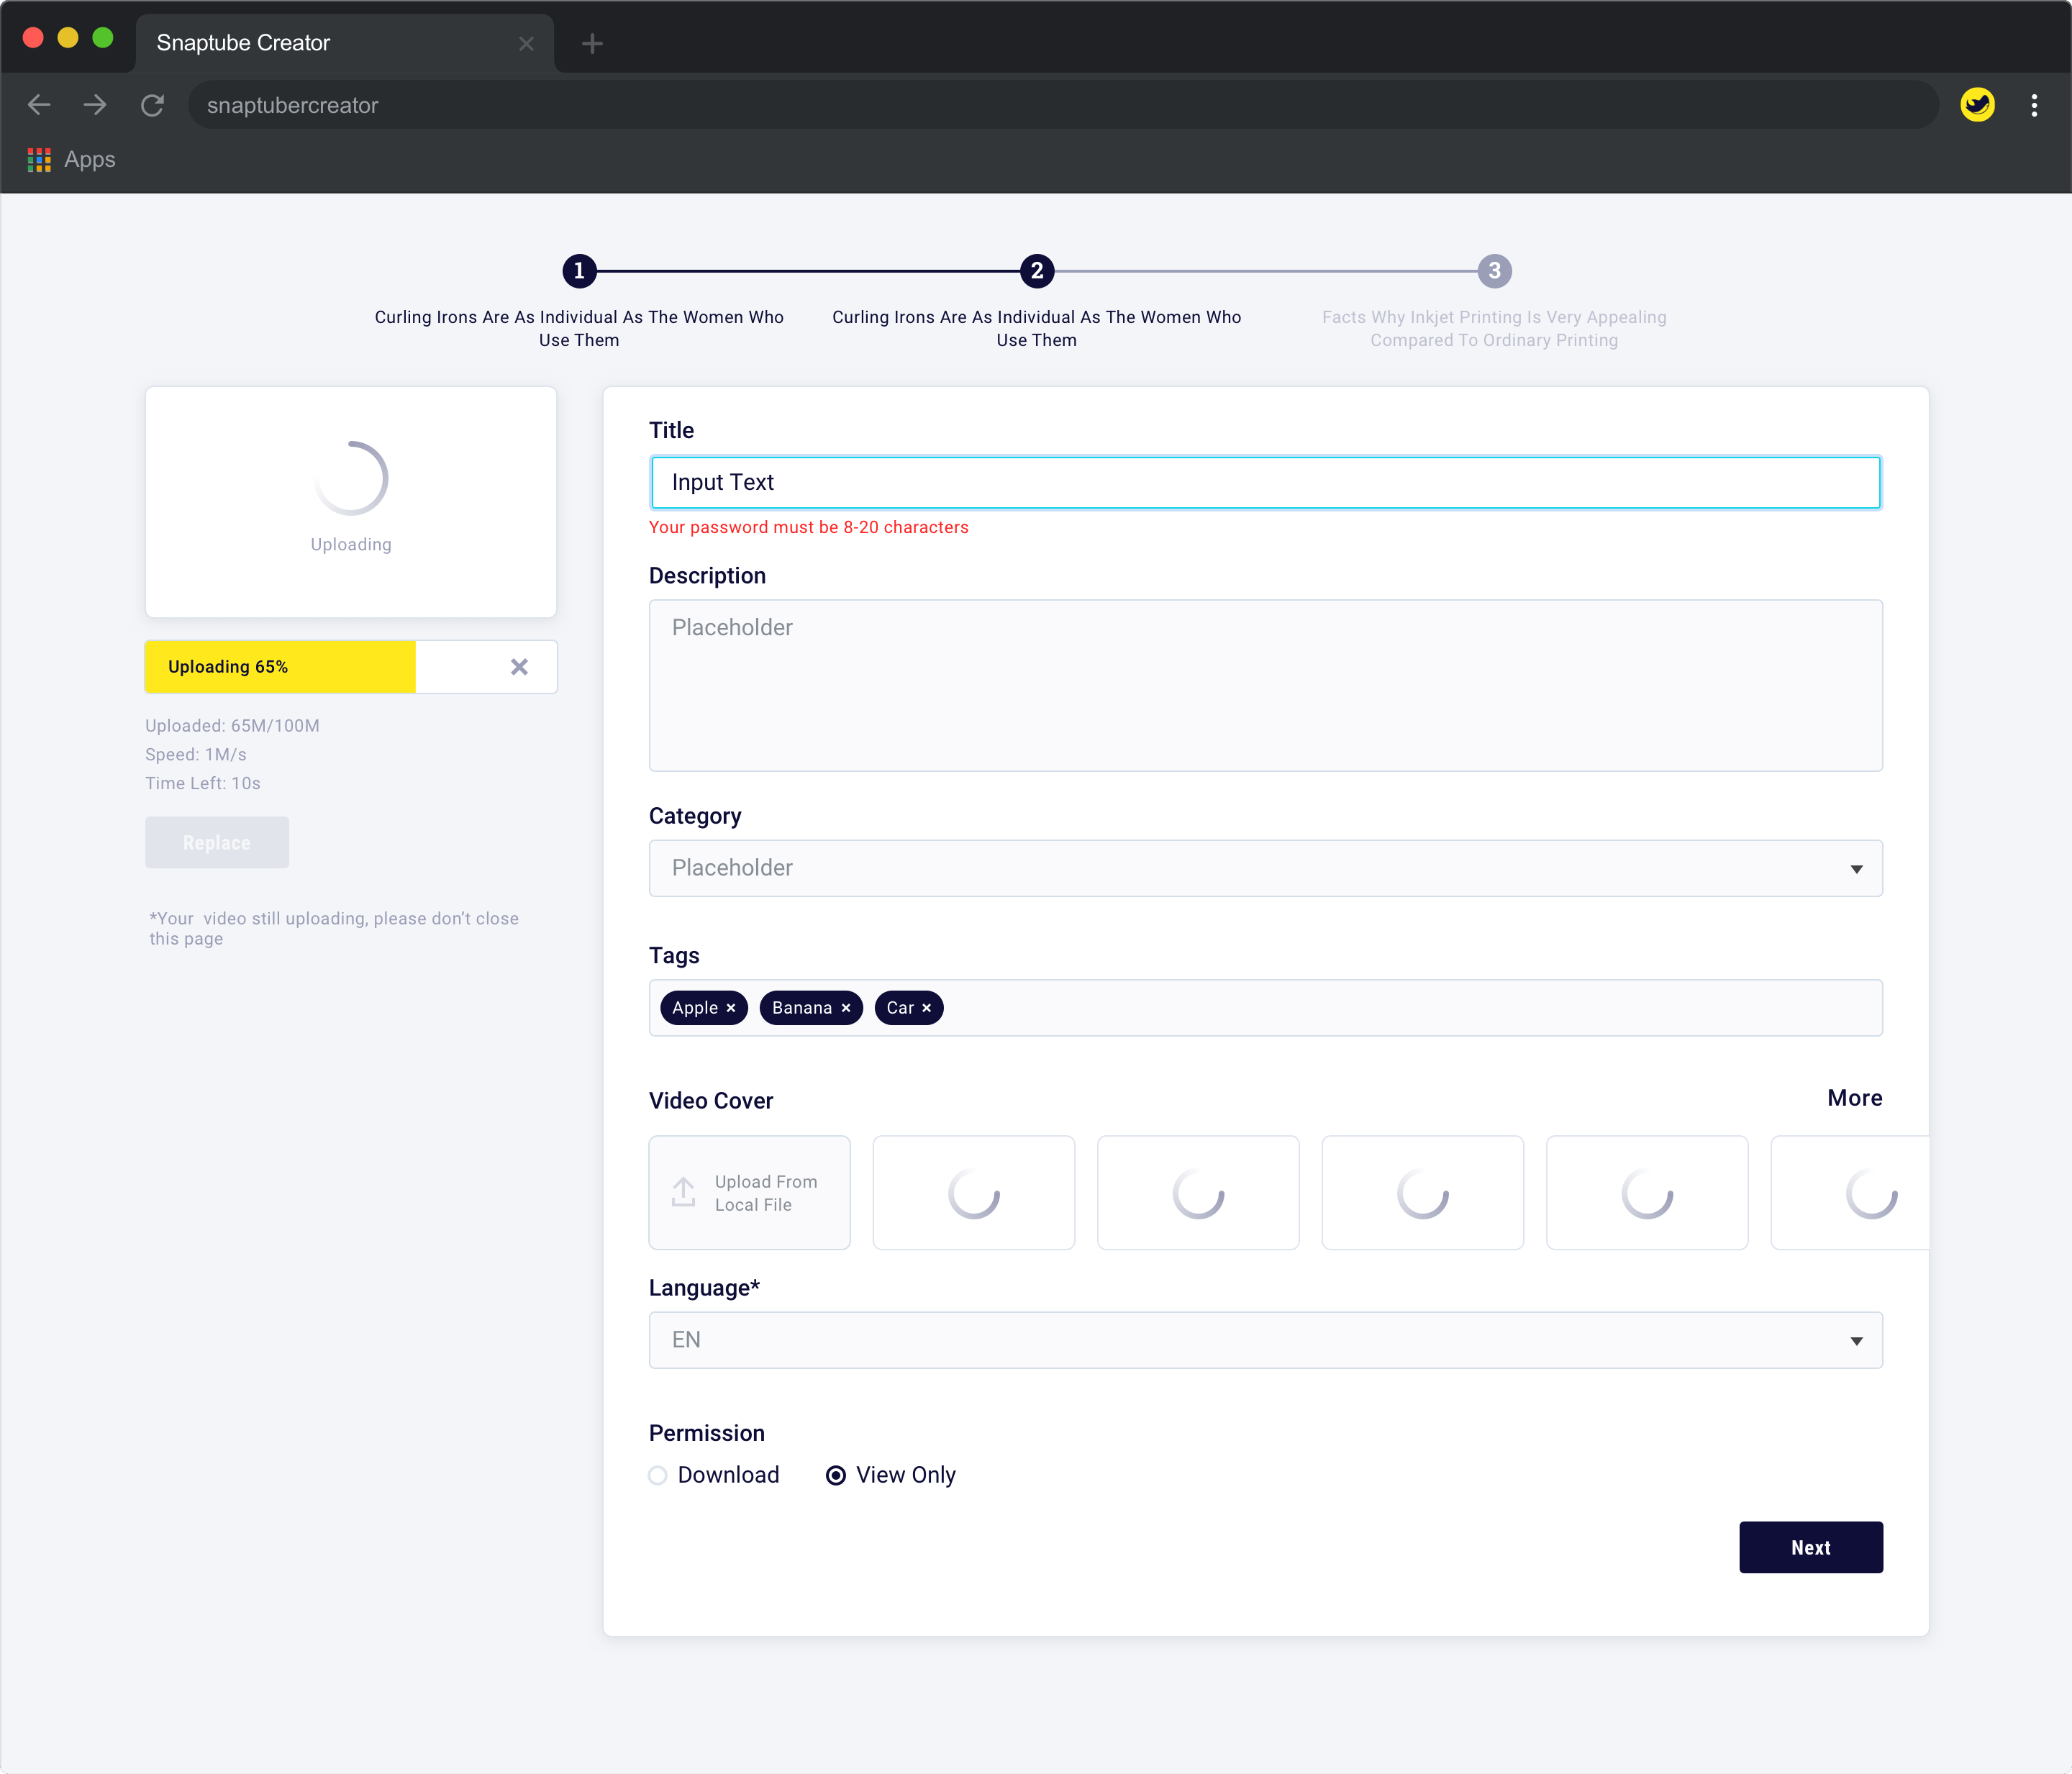This screenshot has height=1774, width=2072.
Task: Select the fourth loading video cover thumbnail
Action: click(1647, 1192)
